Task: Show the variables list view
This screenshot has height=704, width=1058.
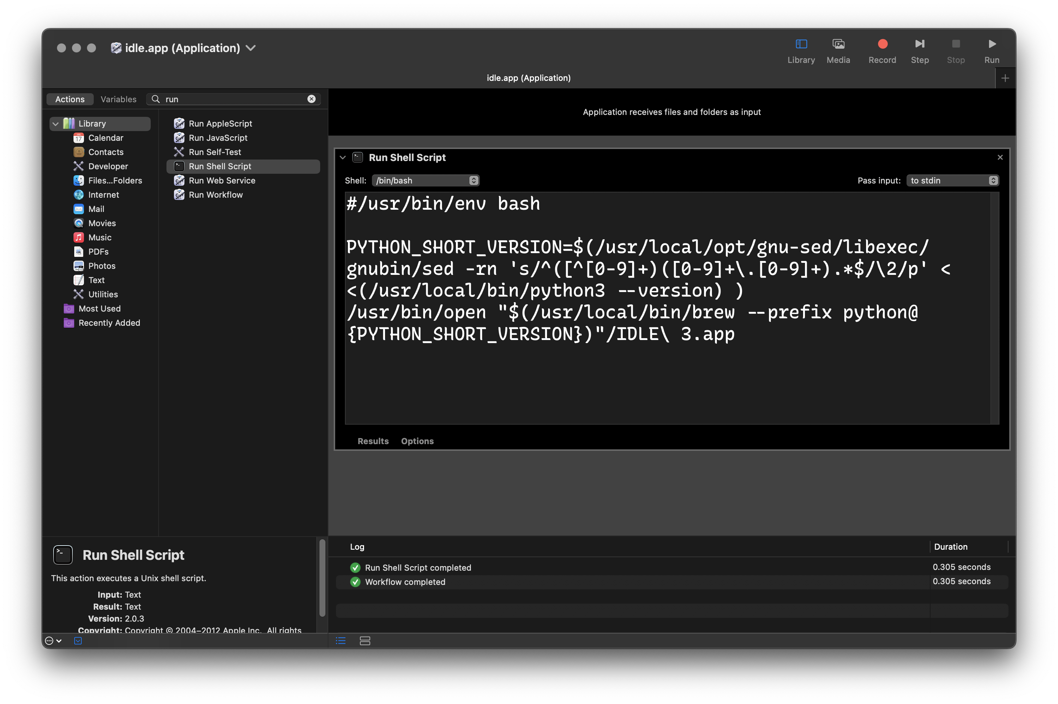Action: (x=365, y=641)
